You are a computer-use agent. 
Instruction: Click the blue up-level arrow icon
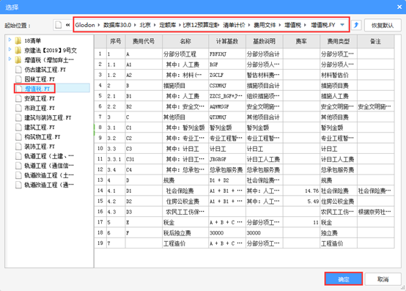[356, 25]
